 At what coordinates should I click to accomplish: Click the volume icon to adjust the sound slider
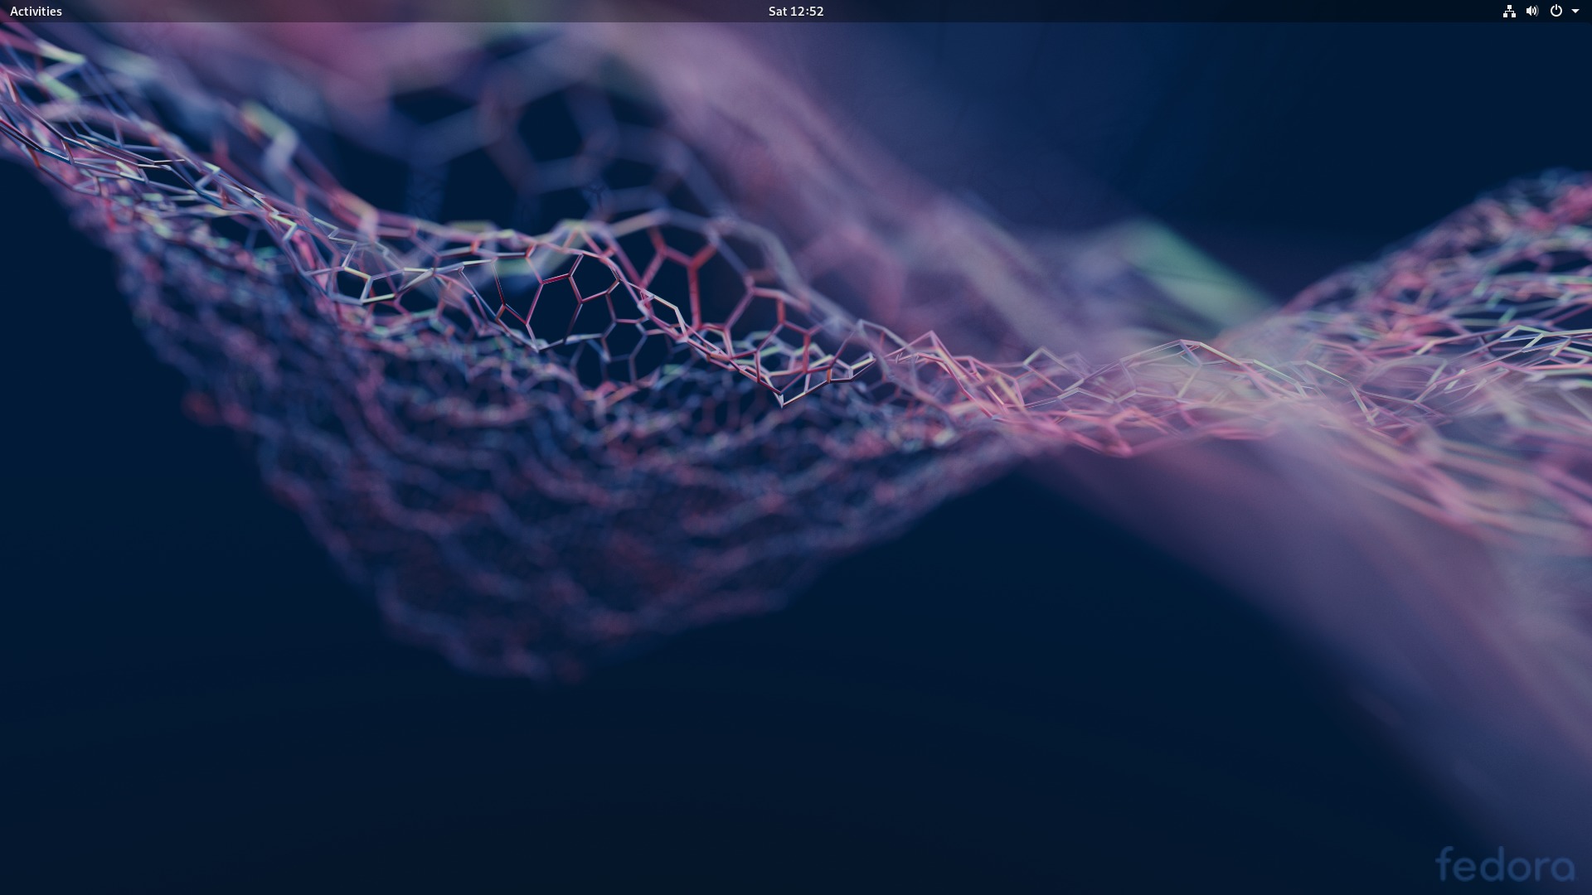coord(1532,11)
